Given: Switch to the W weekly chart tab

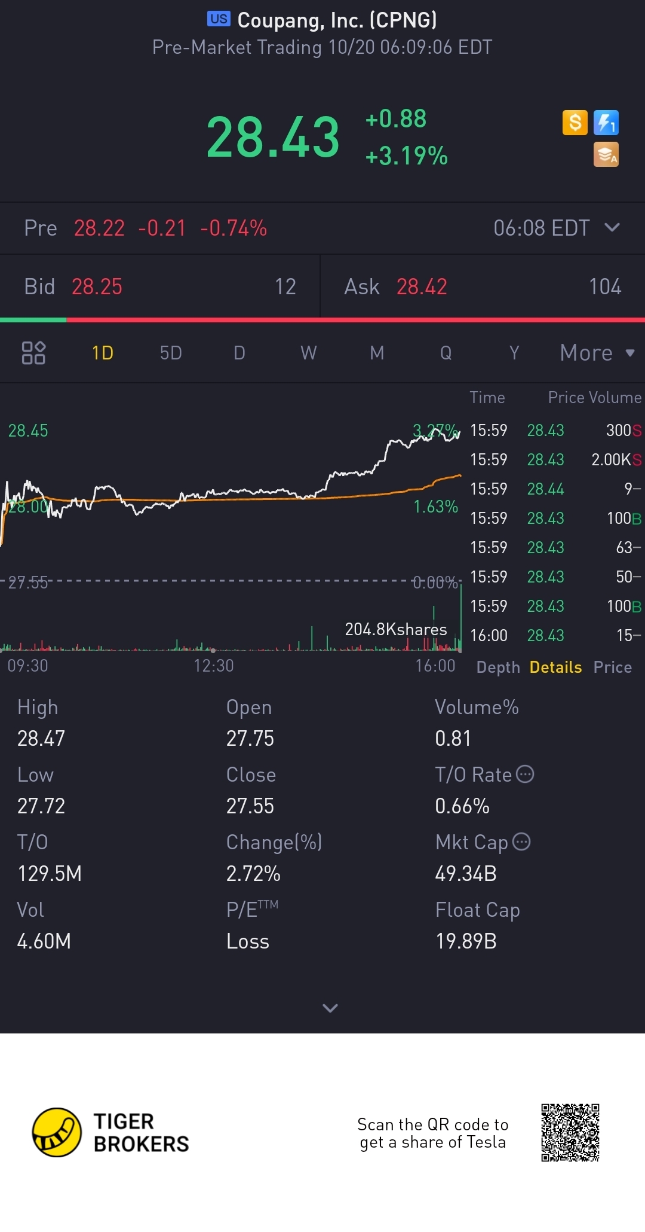Looking at the screenshot, I should (x=308, y=353).
